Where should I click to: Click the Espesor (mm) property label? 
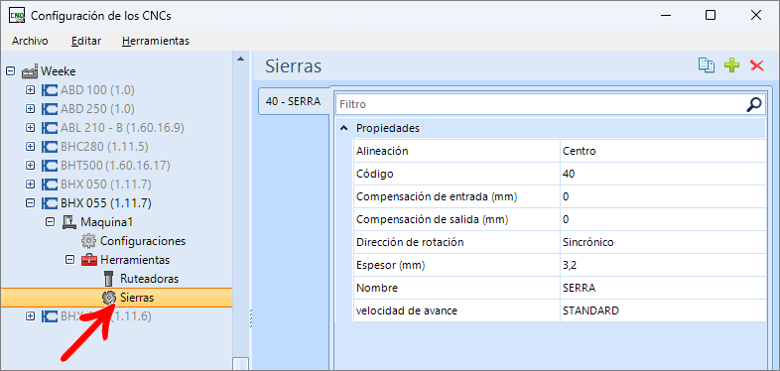point(391,265)
